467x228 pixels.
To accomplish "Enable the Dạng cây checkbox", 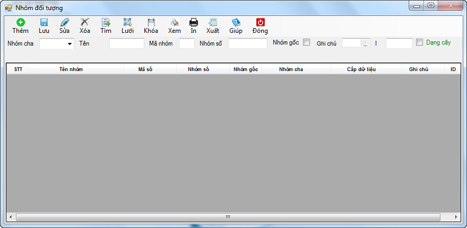I will [420, 42].
